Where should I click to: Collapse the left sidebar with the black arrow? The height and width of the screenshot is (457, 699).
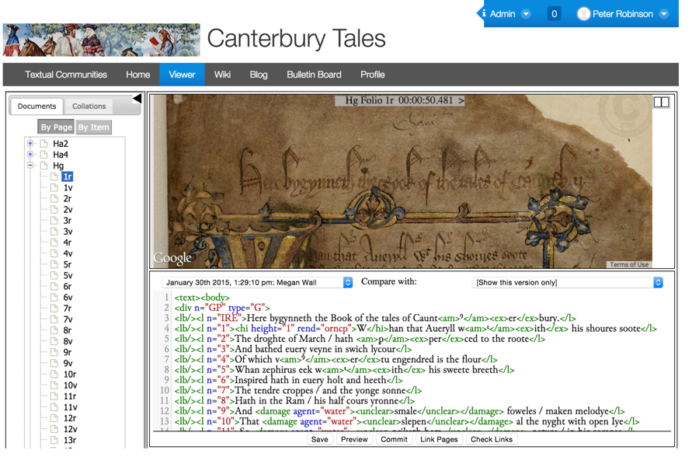click(x=137, y=98)
